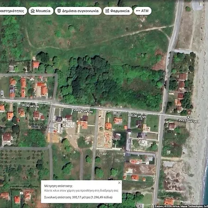This screenshot has width=208, height=208.
Task: Click the transit icon in Δημόσια συγκοινωνία chip
Action: tap(59, 11)
